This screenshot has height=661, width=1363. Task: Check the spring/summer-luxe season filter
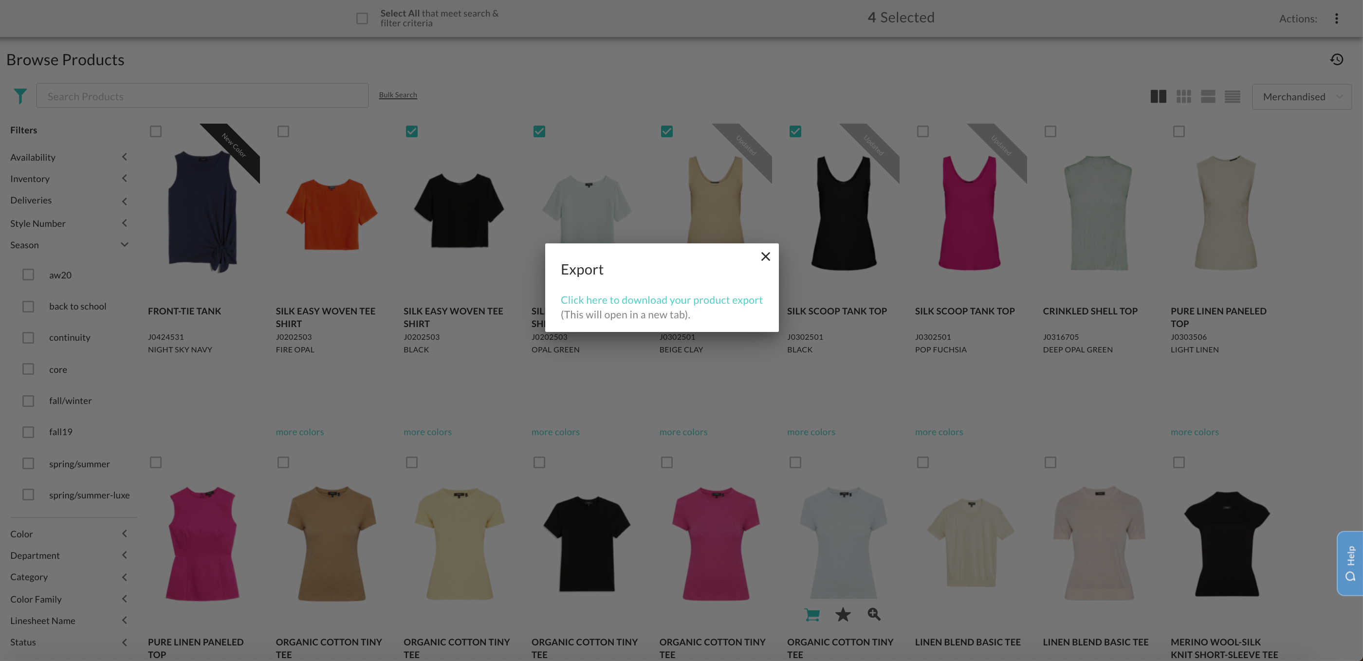(28, 495)
